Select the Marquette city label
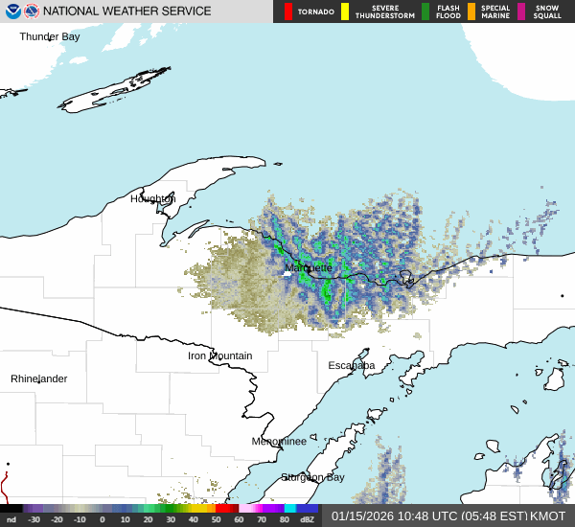The image size is (575, 527). point(309,267)
